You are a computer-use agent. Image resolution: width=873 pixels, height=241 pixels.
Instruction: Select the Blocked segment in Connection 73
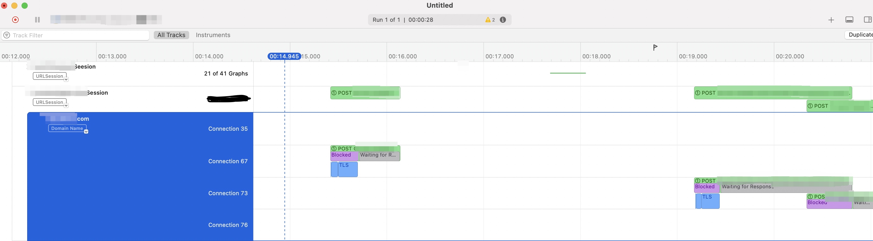point(706,187)
